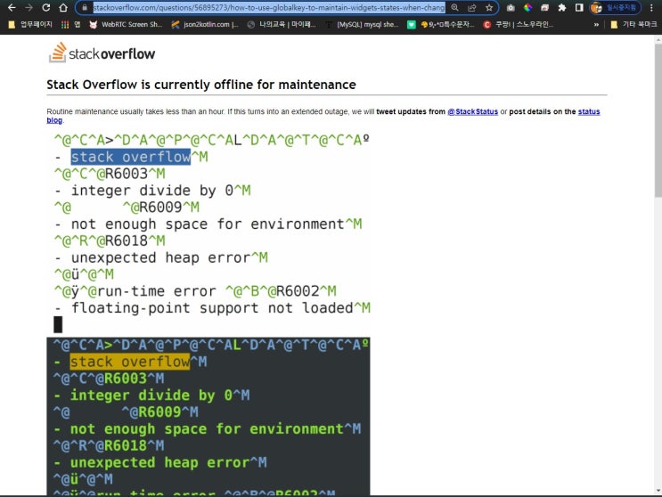The height and width of the screenshot is (497, 662).
Task: Open the 기타 북마크 folder
Action: point(634,24)
